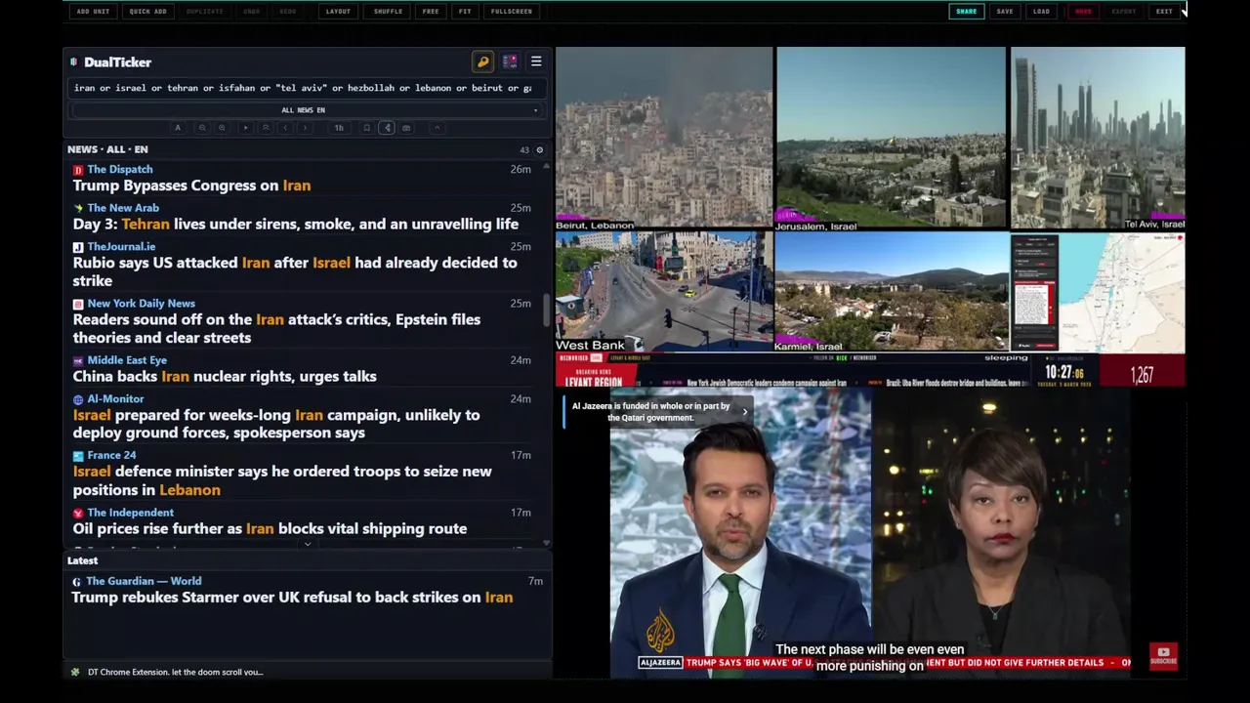The width and height of the screenshot is (1250, 703).
Task: Open 'Readers sound off on the Iran' headline
Action: coord(276,328)
